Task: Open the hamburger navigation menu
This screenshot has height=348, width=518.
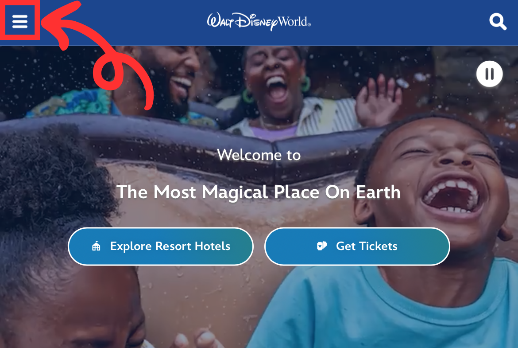Action: (x=20, y=22)
